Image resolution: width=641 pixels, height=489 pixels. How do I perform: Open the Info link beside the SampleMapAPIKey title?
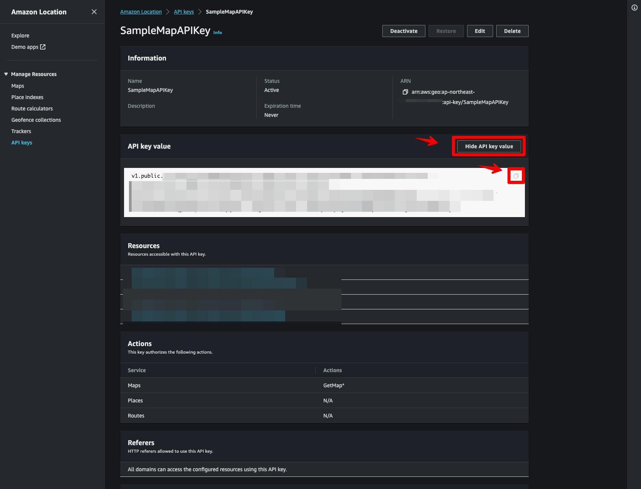[x=217, y=33]
